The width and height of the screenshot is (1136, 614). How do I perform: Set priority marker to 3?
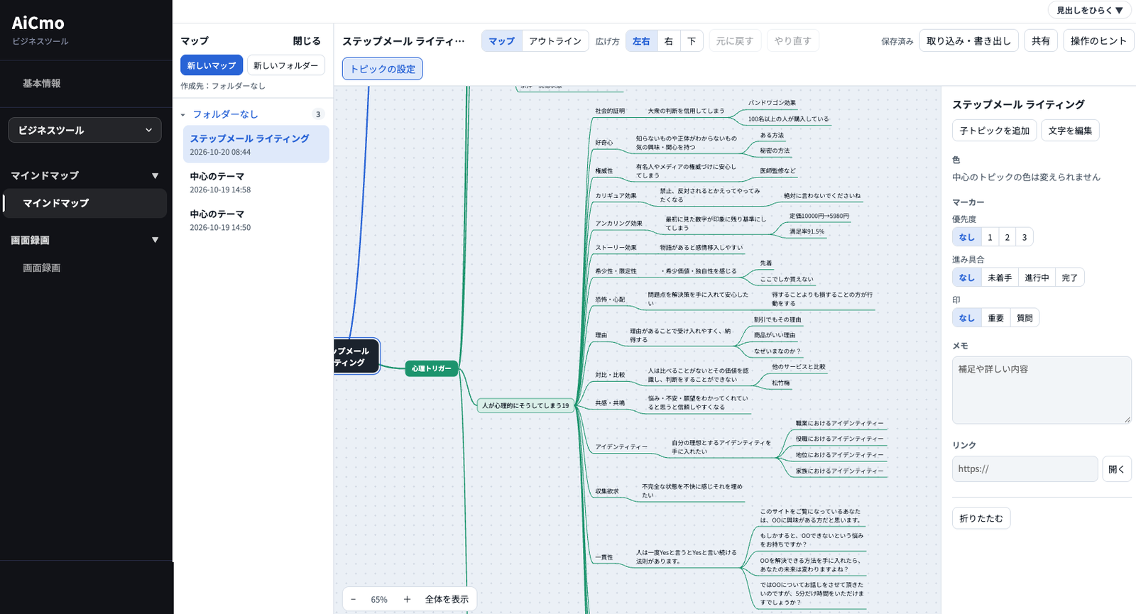coord(1024,237)
